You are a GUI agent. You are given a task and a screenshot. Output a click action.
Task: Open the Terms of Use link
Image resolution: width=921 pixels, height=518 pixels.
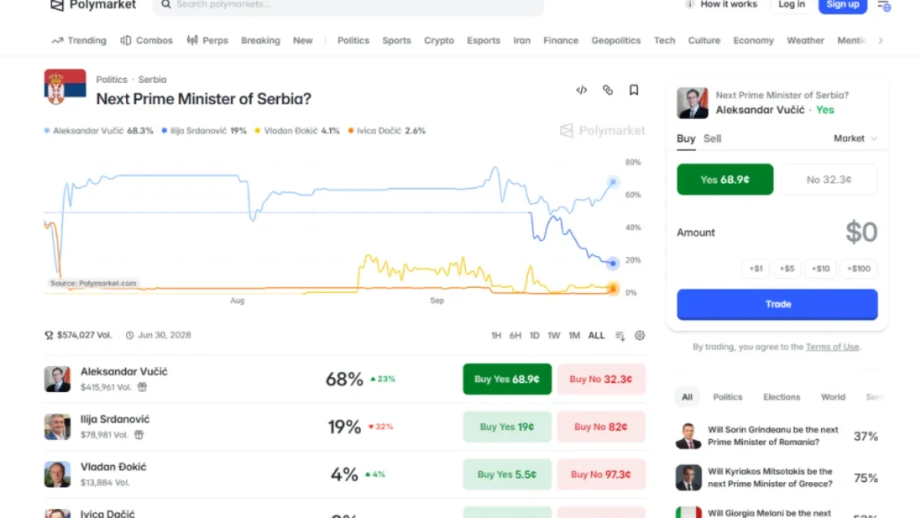(x=832, y=347)
